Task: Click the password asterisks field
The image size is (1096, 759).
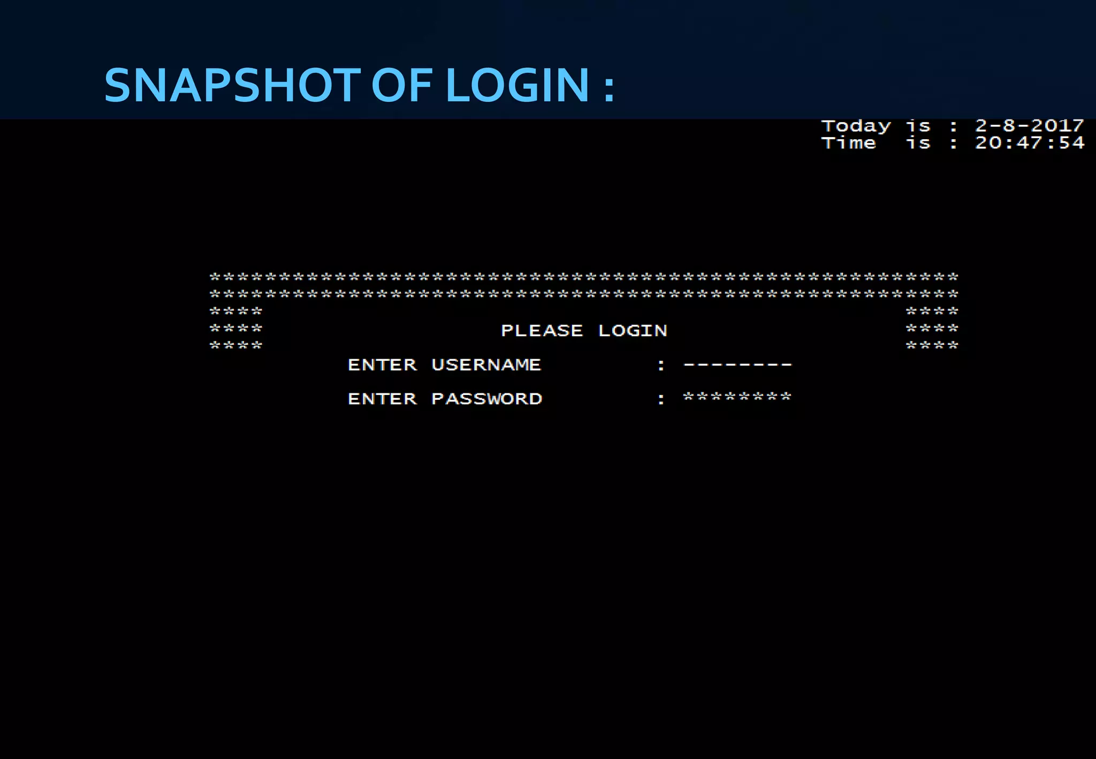Action: [x=737, y=397]
